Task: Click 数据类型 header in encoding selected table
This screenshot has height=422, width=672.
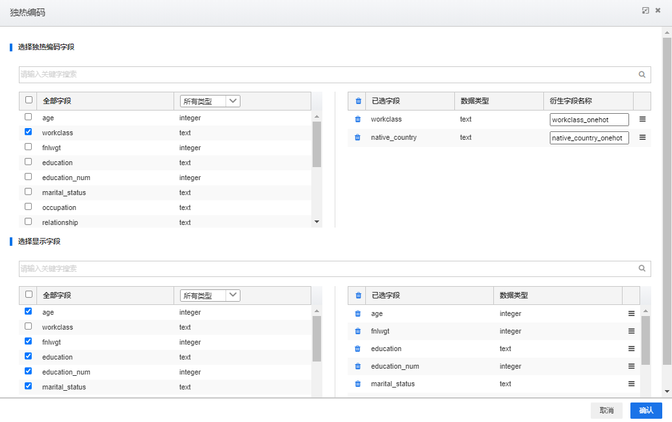Action: [474, 101]
